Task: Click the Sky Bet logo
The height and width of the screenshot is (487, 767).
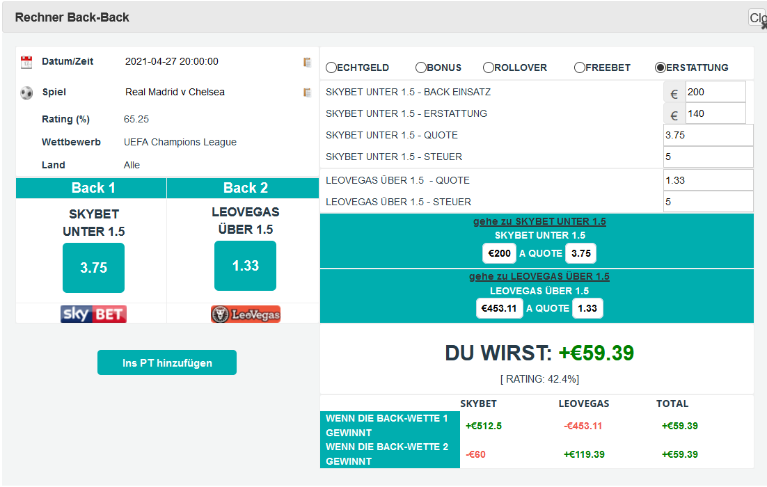Action: [x=93, y=314]
